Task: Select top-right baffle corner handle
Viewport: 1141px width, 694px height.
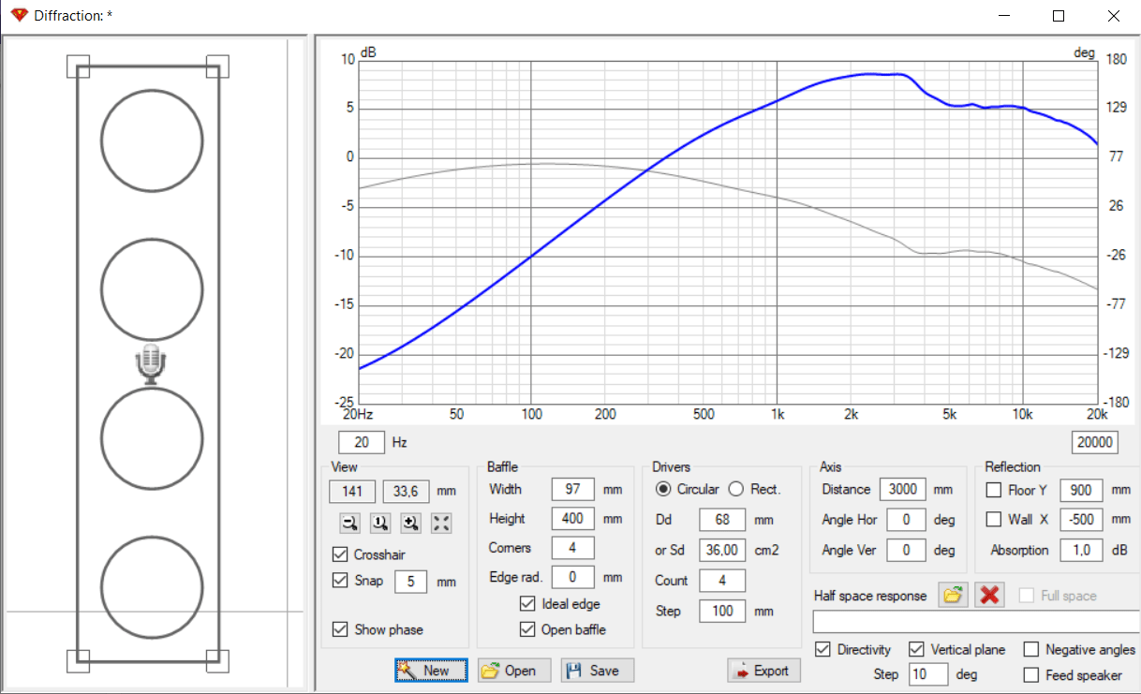Action: coord(217,66)
